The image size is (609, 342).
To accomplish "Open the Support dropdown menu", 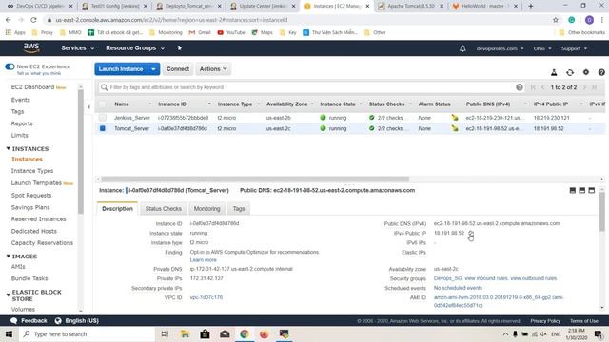I will click(x=574, y=48).
